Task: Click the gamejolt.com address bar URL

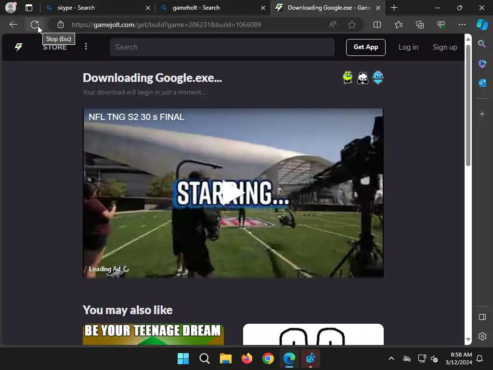Action: (166, 25)
